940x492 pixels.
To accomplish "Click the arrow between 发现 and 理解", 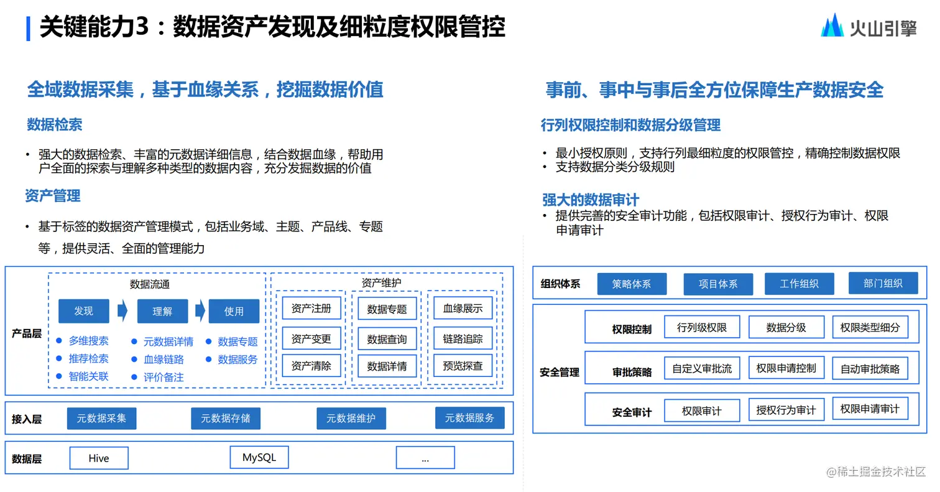I will [122, 310].
